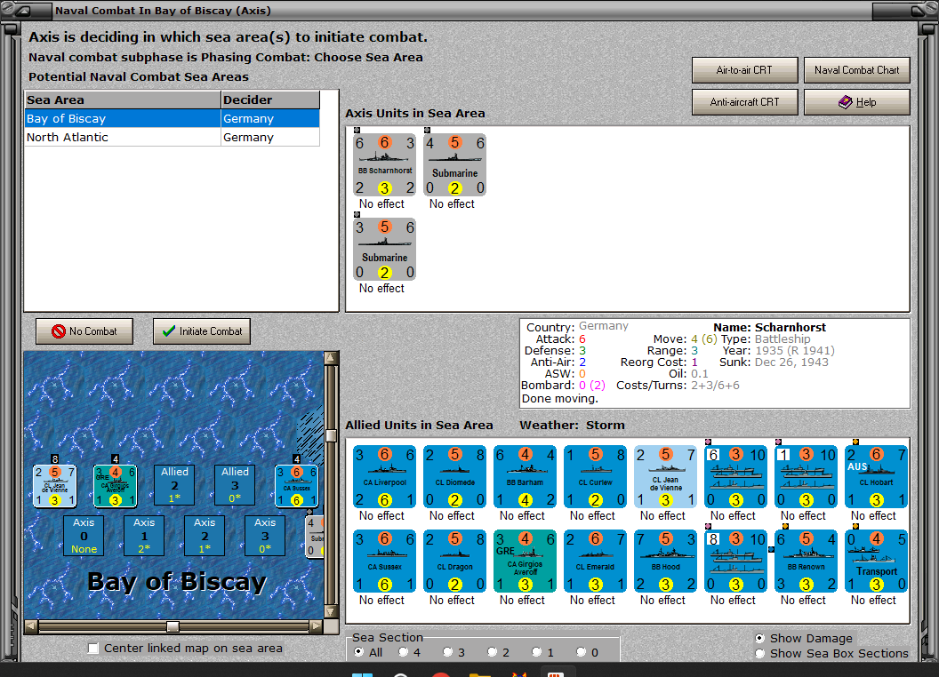Screen dimensions: 939x677
Task: Click the map horizontal scrollbar right arrow
Action: point(317,626)
